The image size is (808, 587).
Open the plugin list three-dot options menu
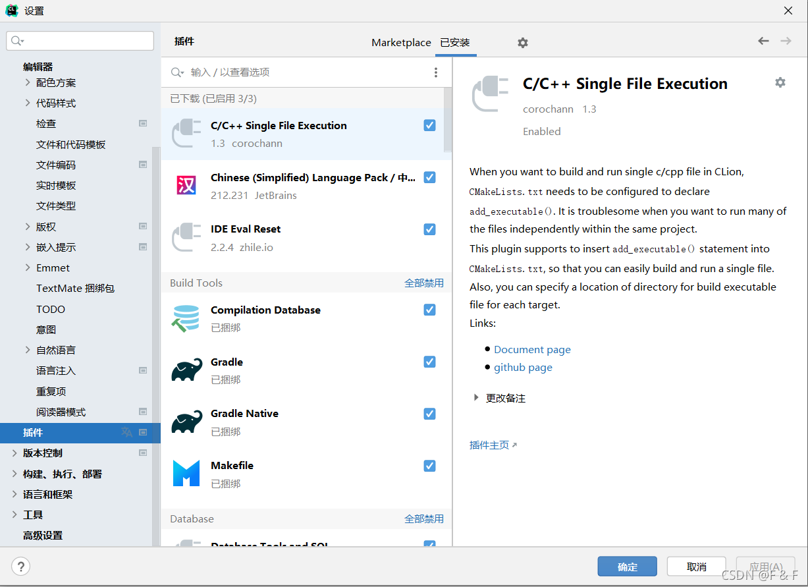tap(436, 72)
